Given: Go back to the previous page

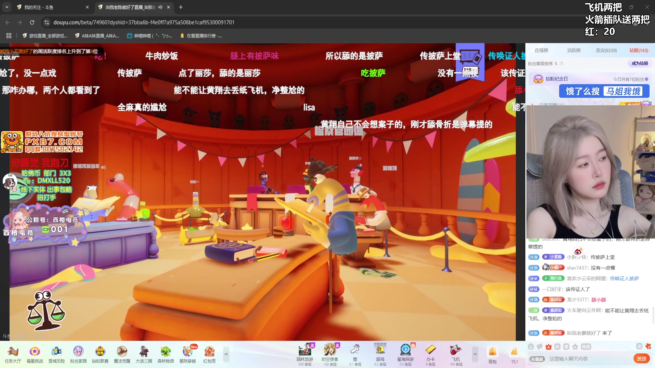Looking at the screenshot, I should click(8, 22).
